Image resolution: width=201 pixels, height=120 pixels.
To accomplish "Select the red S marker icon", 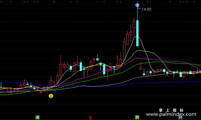I will pyautogui.click(x=90, y=118).
